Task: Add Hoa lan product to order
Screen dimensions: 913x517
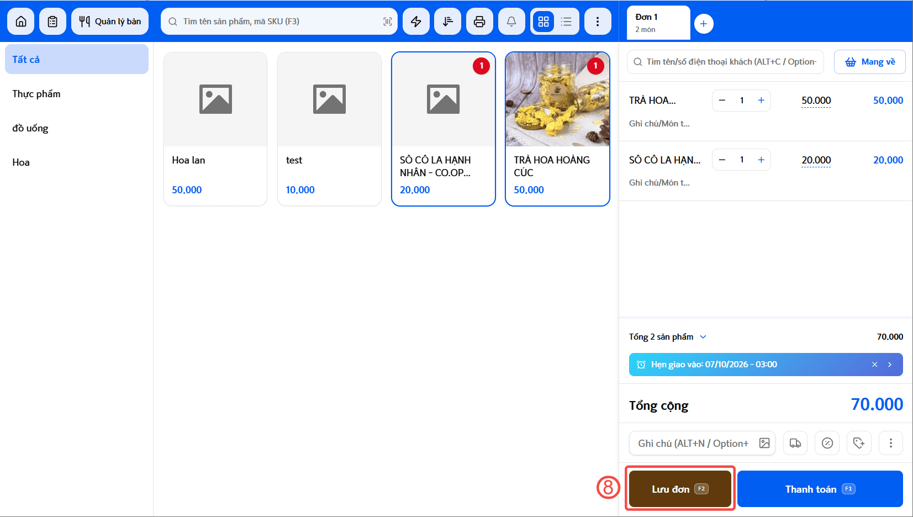Action: [215, 129]
